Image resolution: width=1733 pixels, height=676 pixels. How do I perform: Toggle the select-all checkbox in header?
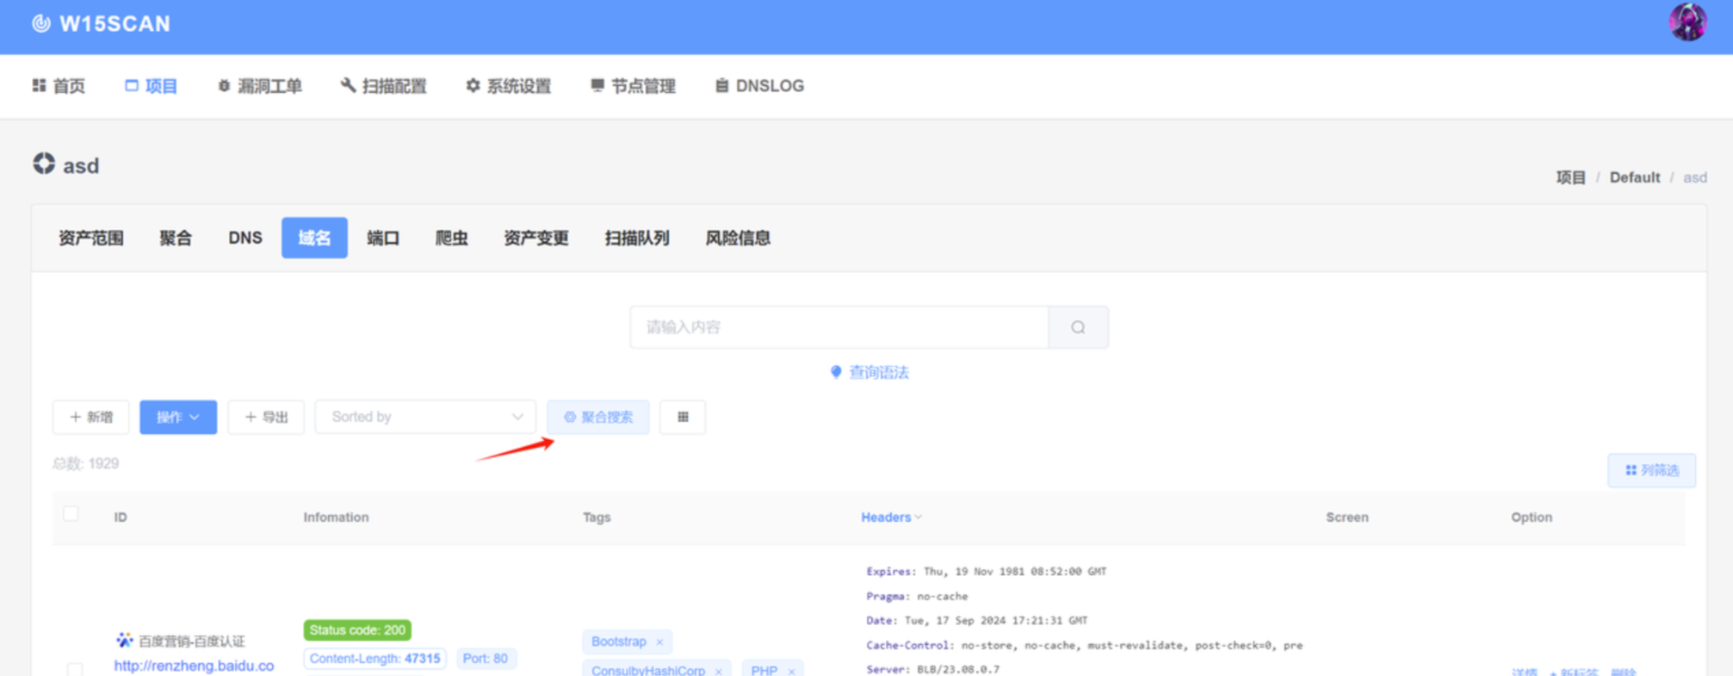pos(71,514)
